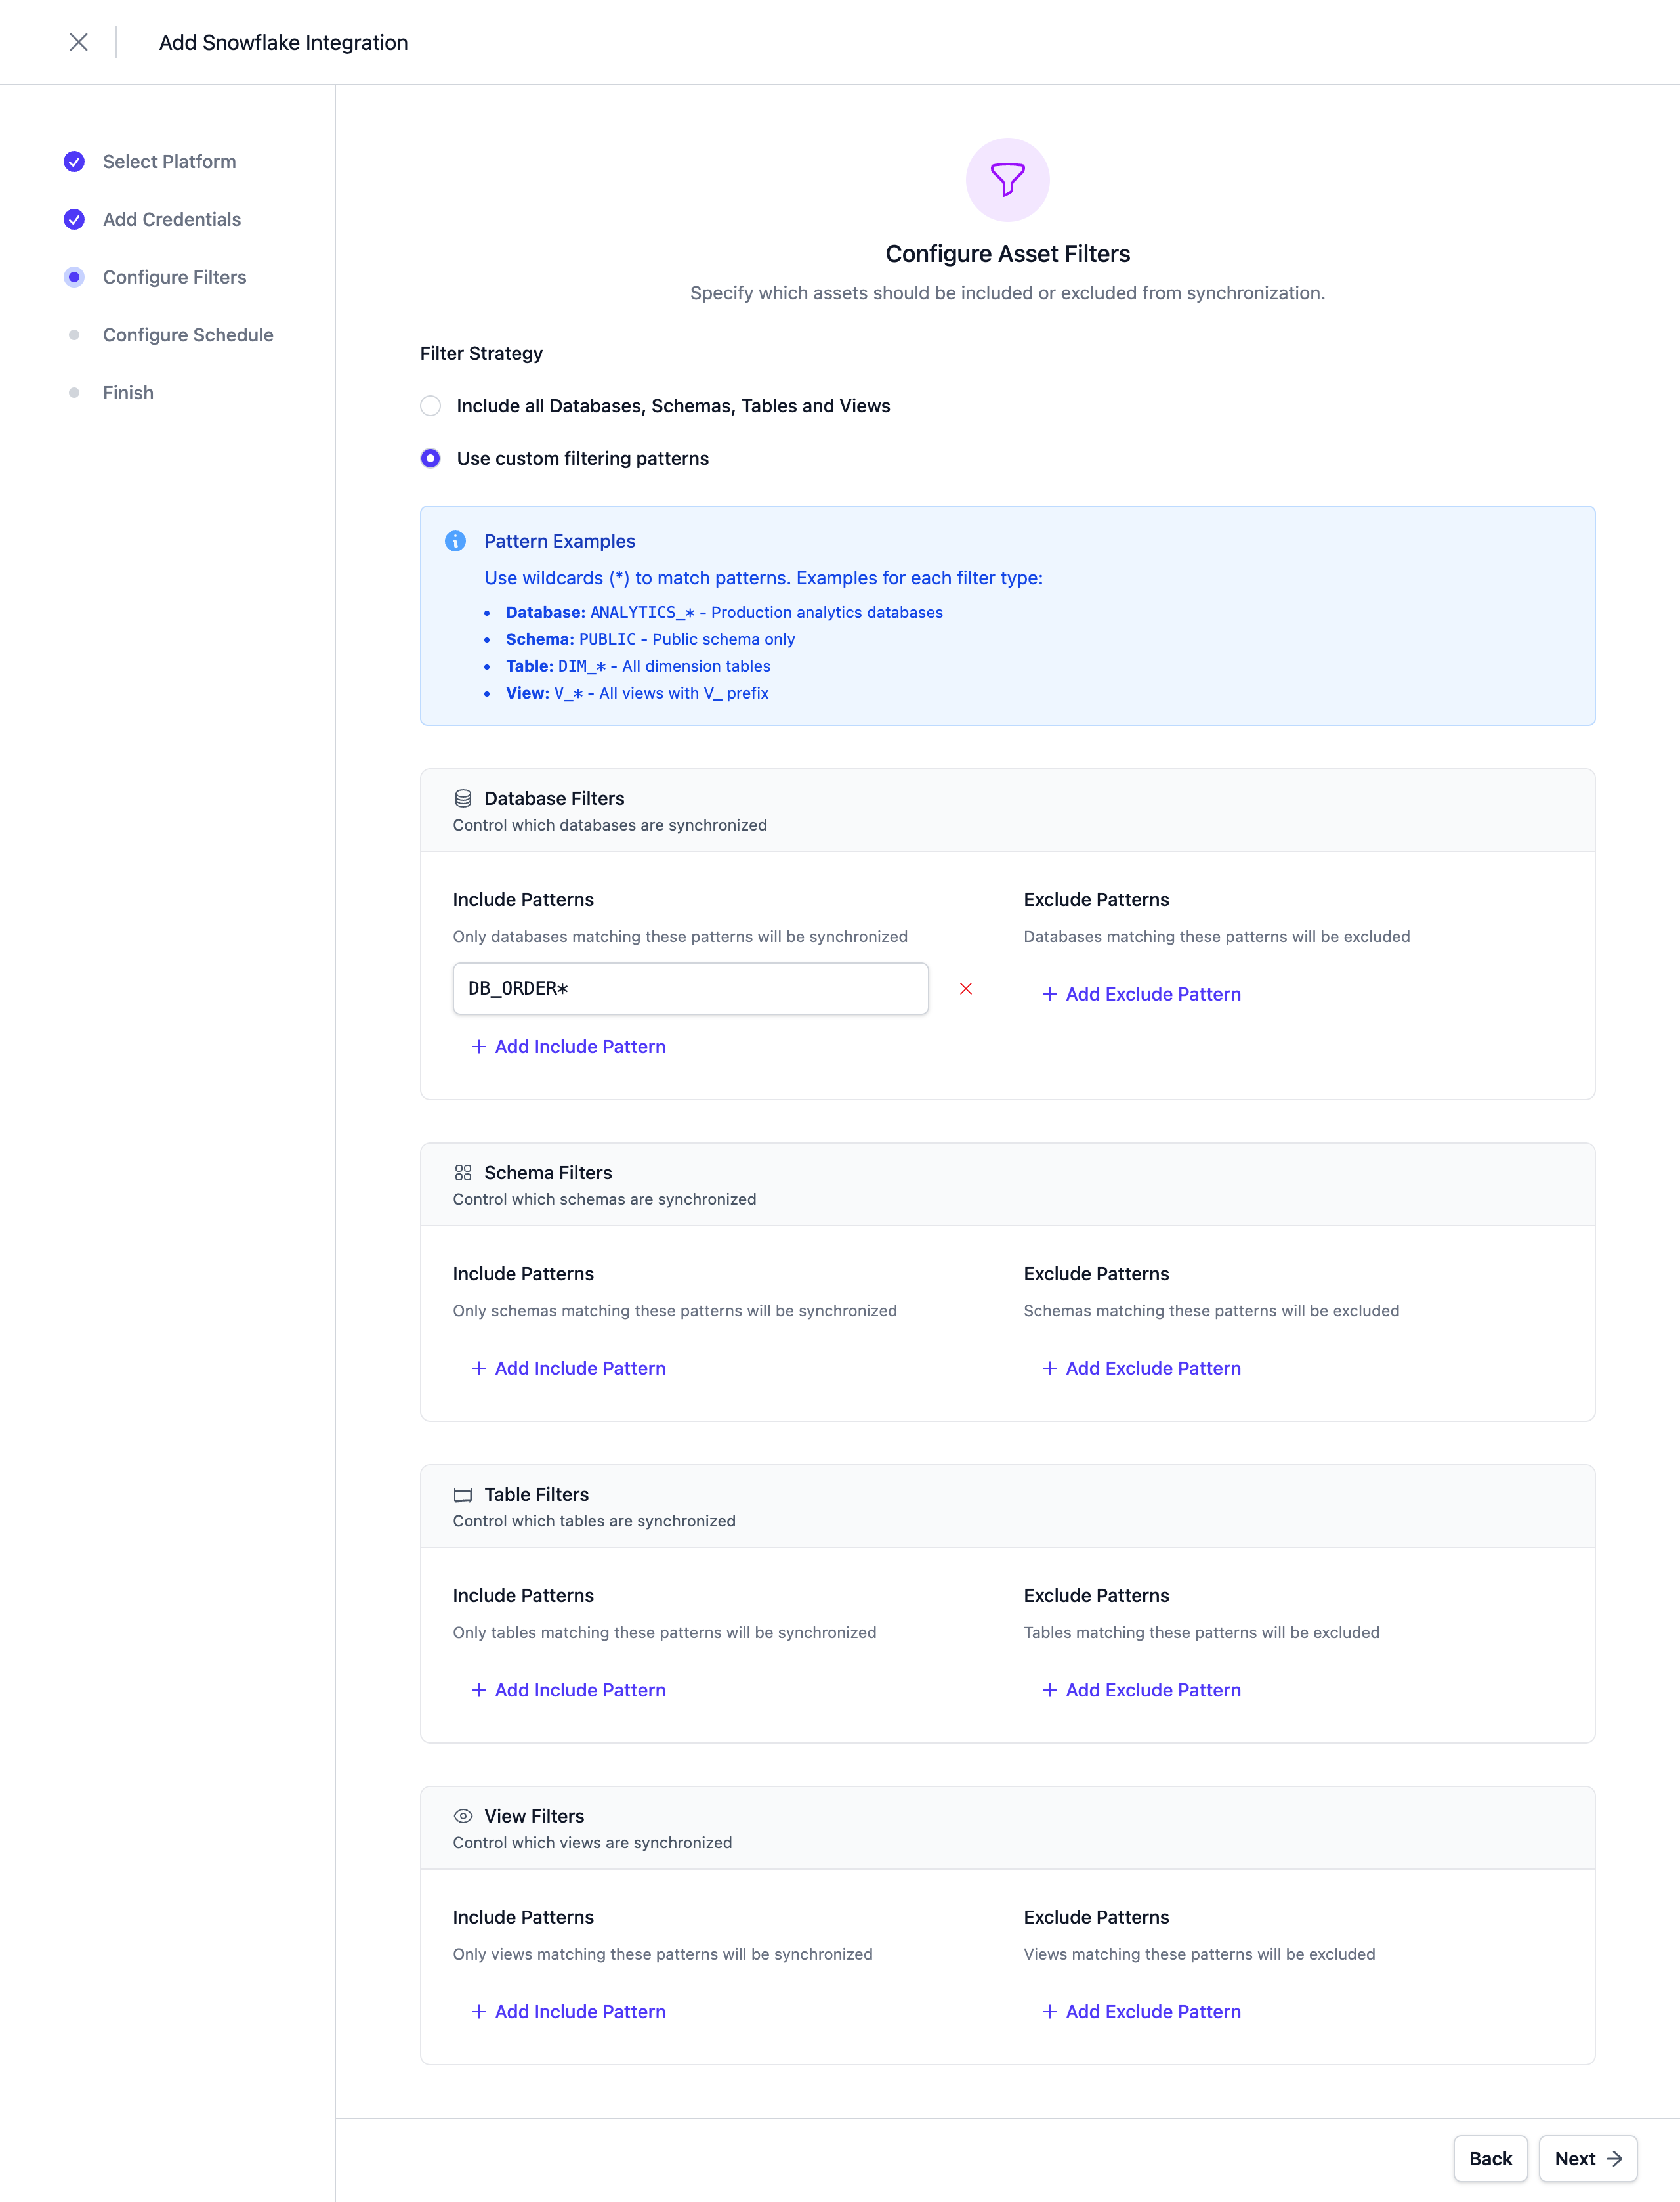
Task: Add a table exclude pattern
Action: (x=1141, y=1690)
